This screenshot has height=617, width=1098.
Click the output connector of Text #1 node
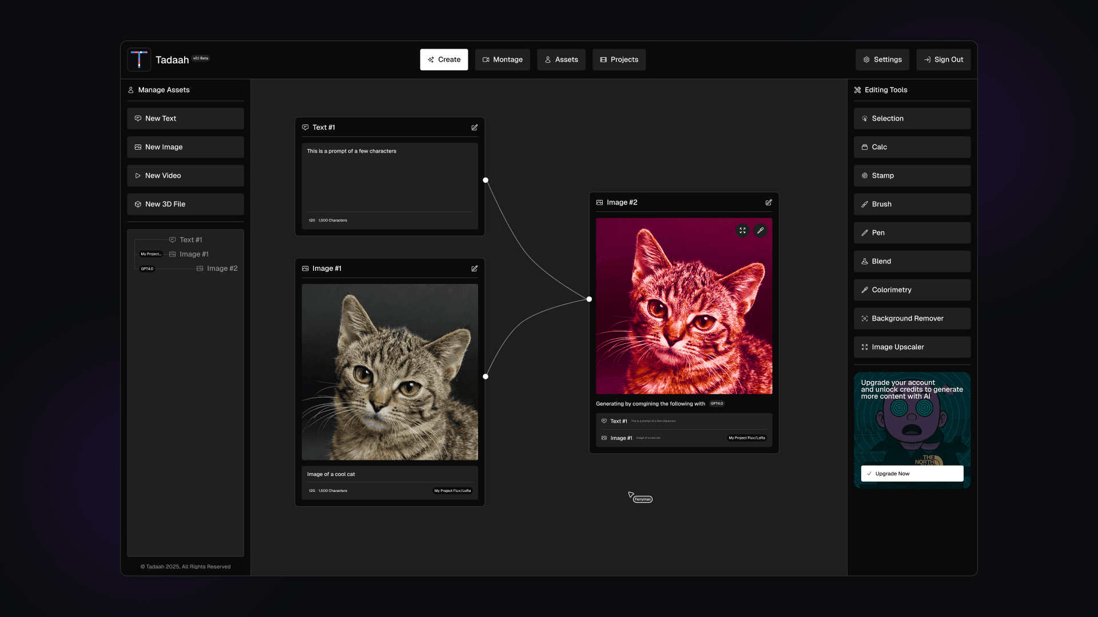click(486, 180)
